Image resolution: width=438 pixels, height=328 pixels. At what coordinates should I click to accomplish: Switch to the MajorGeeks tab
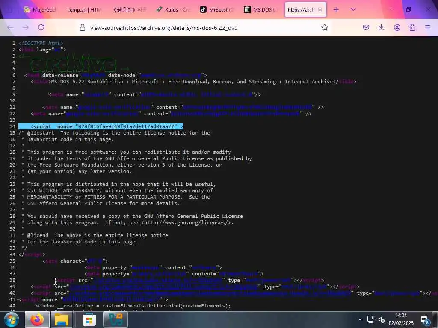tap(40, 10)
